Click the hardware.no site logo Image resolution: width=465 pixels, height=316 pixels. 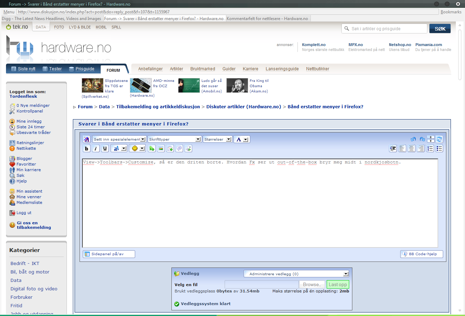coord(59,48)
